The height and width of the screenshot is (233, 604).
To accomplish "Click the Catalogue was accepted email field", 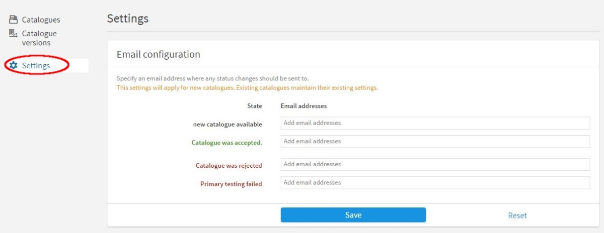I will click(x=435, y=141).
